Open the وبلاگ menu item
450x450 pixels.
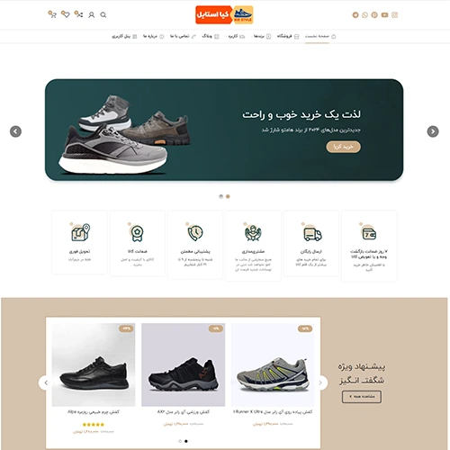click(211, 36)
